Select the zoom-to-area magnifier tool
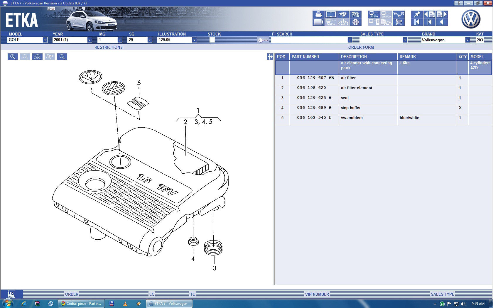This screenshot has height=308, width=493. 37,57
